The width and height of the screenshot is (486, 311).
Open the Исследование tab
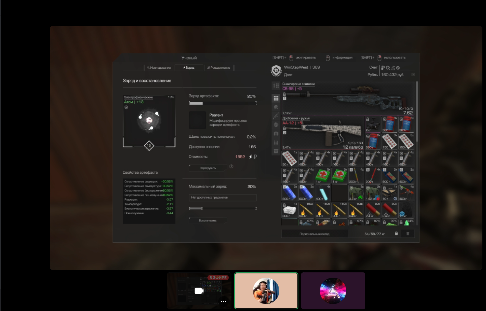(x=159, y=68)
